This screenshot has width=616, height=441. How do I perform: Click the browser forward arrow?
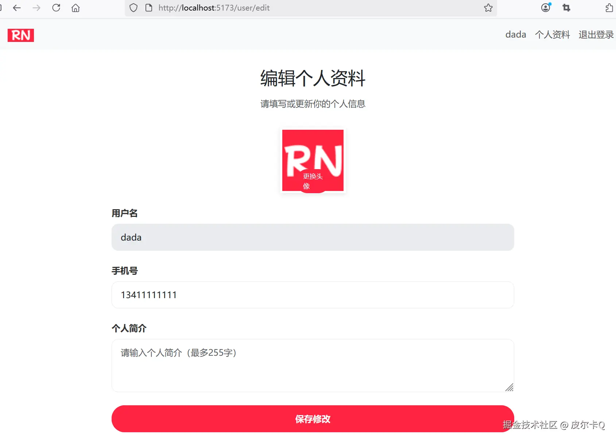[36, 8]
